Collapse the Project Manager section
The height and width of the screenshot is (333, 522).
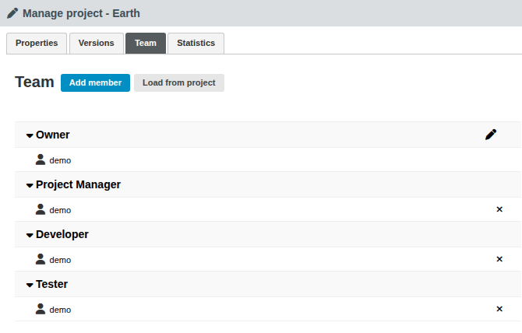pos(30,185)
